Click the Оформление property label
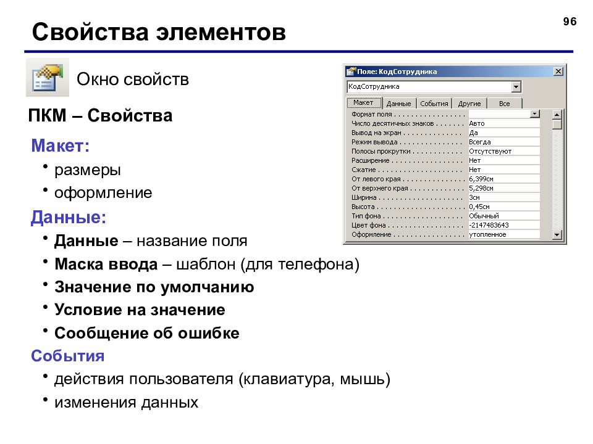Image resolution: width=593 pixels, height=444 pixels. [x=371, y=234]
